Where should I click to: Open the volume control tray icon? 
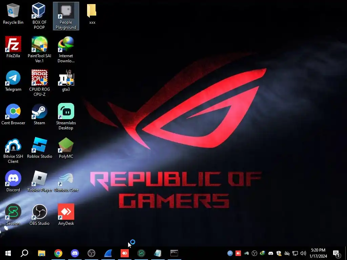coord(303,253)
